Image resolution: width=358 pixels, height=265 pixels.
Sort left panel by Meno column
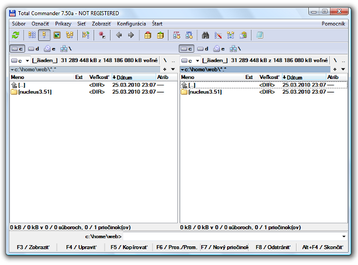[x=42, y=77]
